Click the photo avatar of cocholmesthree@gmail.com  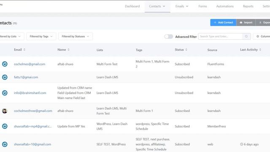(x=5, y=111)
